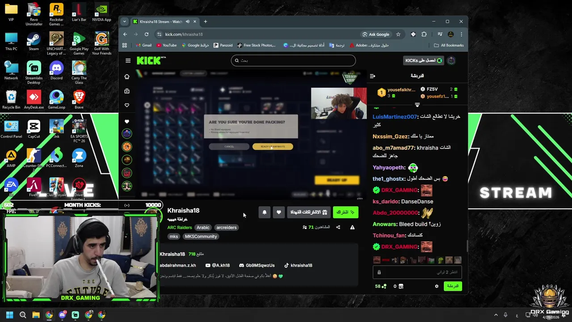Open the Brave browser desktop icon
Viewport: 572px width, 322px height.
coord(79,100)
